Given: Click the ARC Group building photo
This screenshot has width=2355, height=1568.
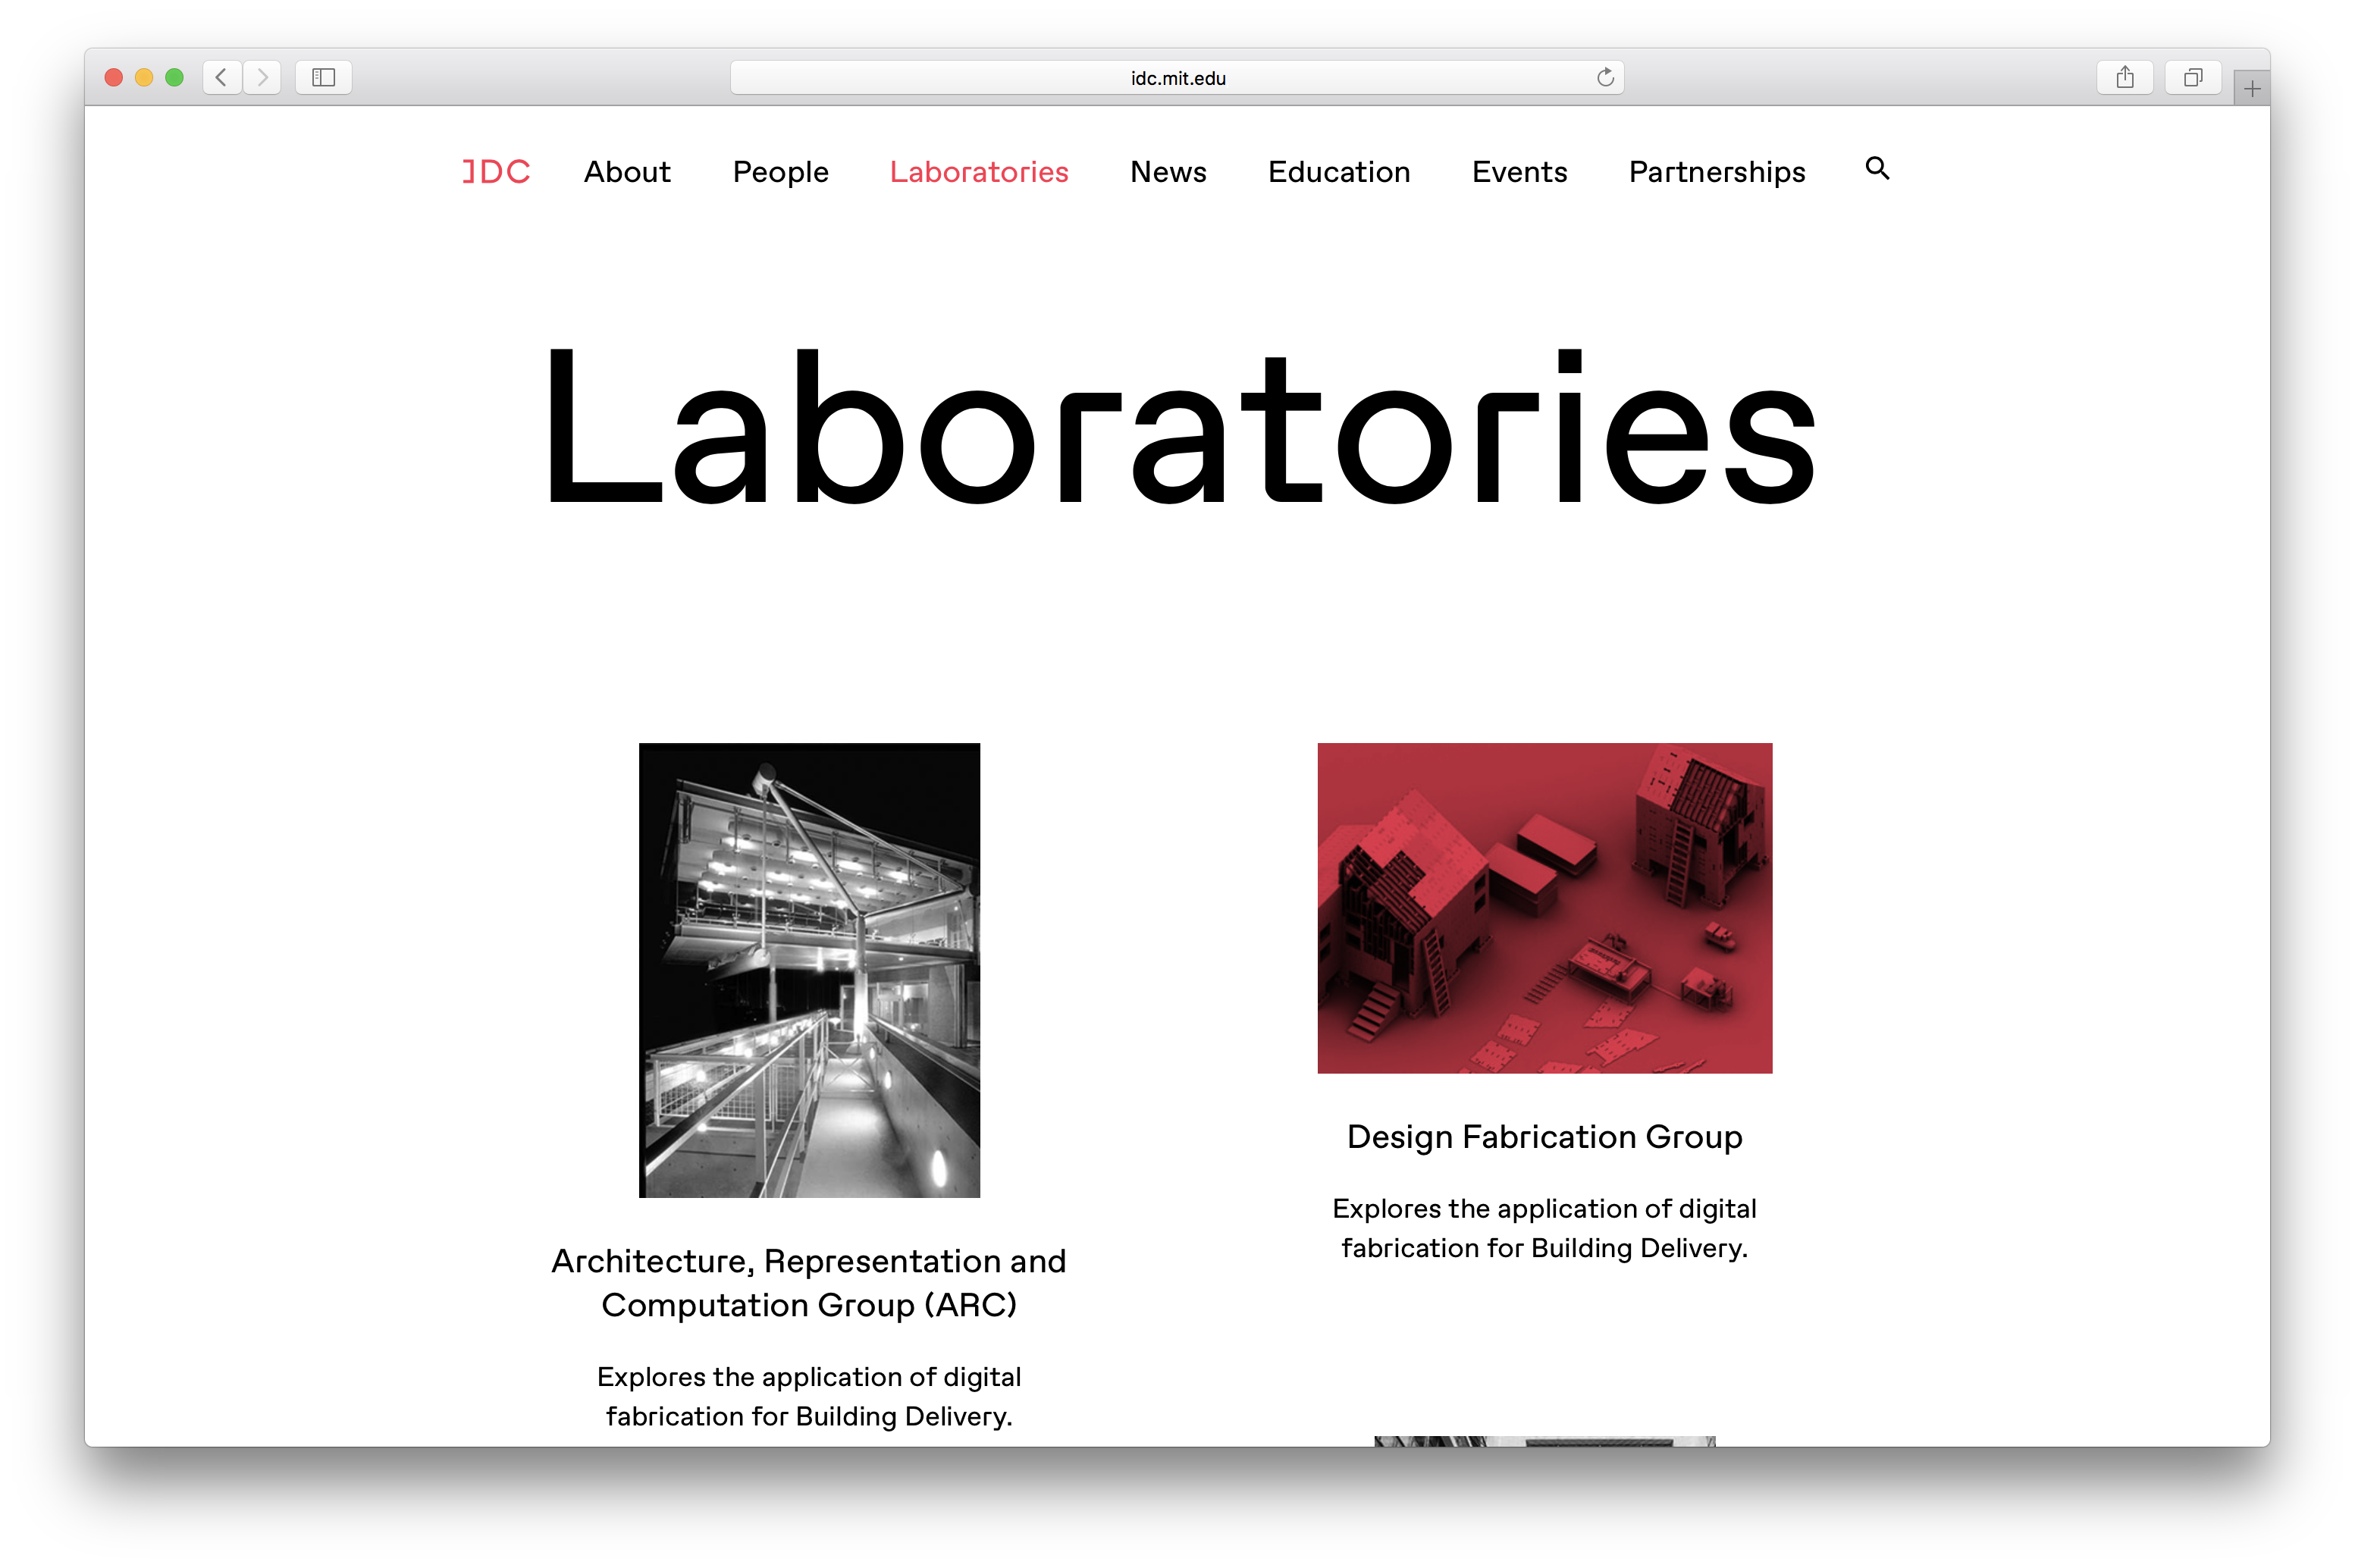Looking at the screenshot, I should click(809, 970).
